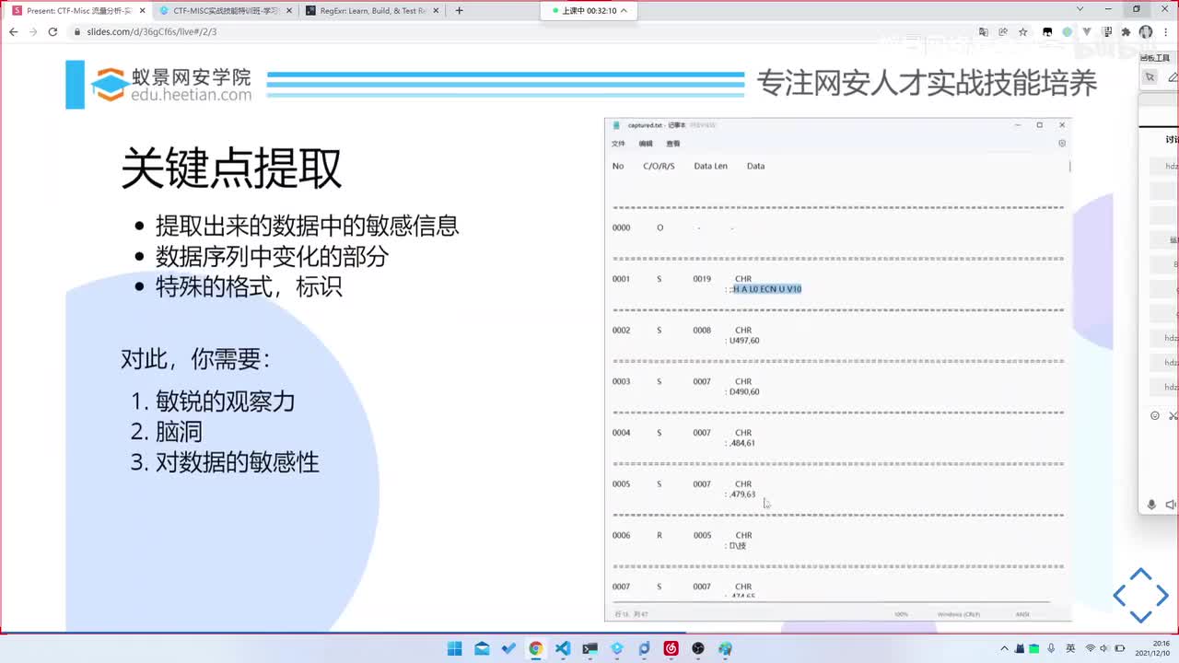Viewport: 1179px width, 663px height.
Task: Open the Wi-Fi network tray icon
Action: coord(1090,648)
